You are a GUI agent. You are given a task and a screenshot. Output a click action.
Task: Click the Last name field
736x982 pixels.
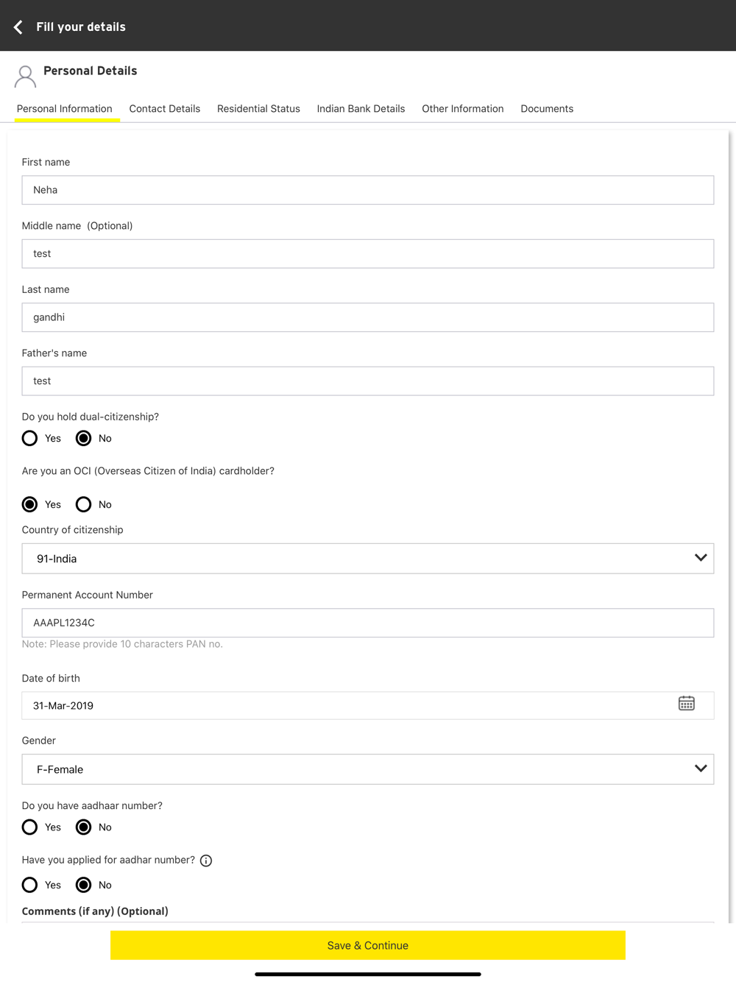tap(368, 317)
